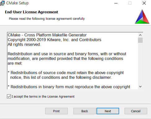The image size is (151, 119).
Task: Minimize the CMake Setup window
Action: pos(116,3)
